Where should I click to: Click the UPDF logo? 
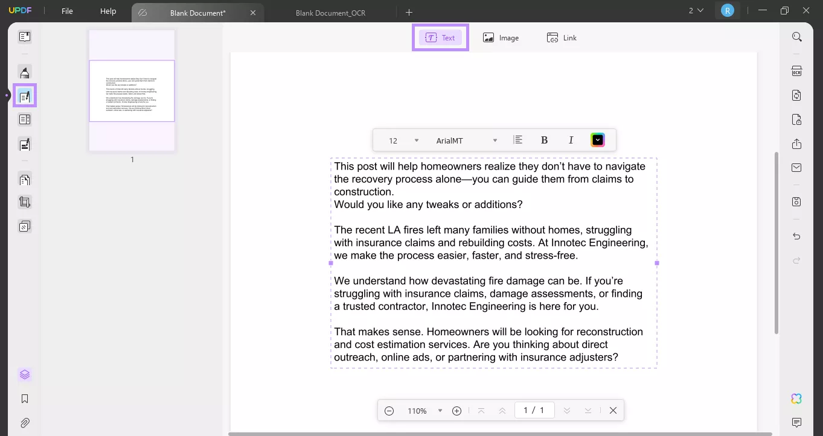pos(20,11)
